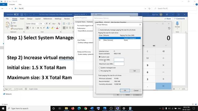Click the Undo icon in Word title bar

click(x=25, y=14)
